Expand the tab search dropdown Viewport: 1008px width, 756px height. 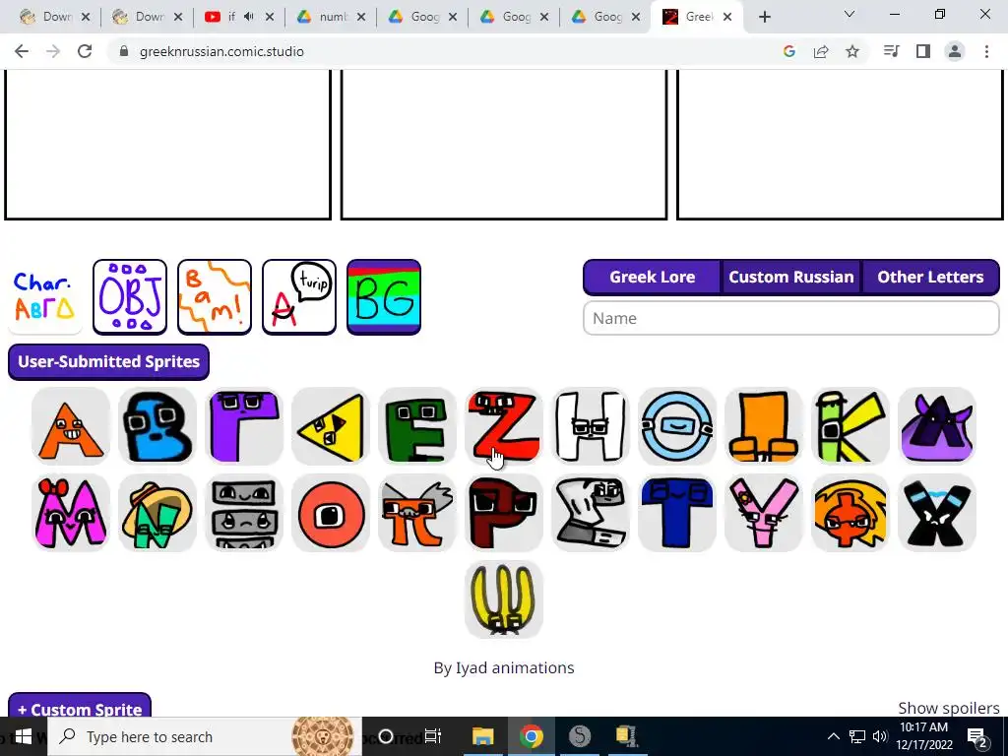[850, 14]
